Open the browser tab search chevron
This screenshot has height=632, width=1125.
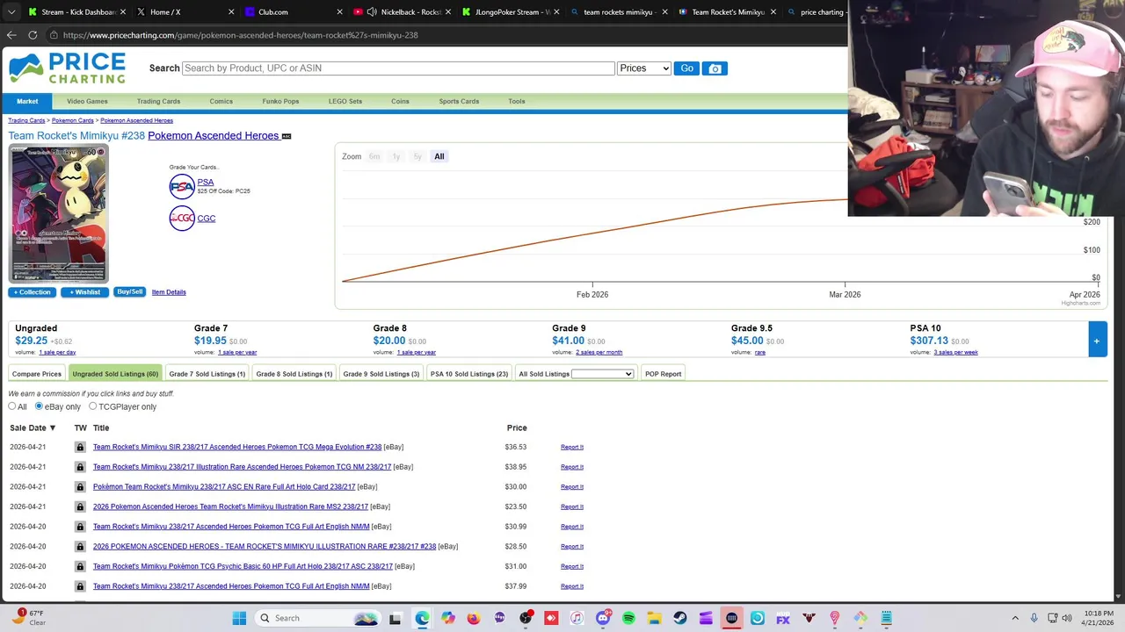click(11, 12)
